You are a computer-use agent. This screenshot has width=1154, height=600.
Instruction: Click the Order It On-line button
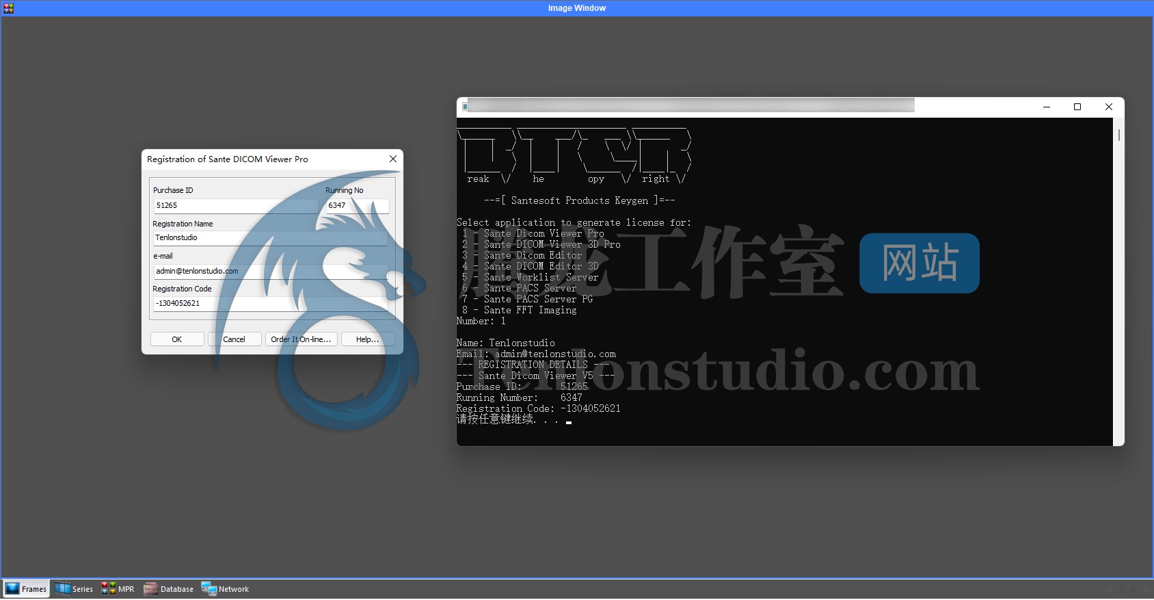[x=301, y=339]
